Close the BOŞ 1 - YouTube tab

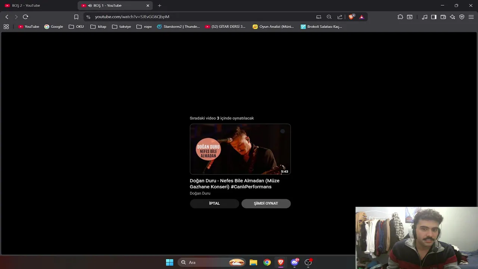(x=148, y=6)
